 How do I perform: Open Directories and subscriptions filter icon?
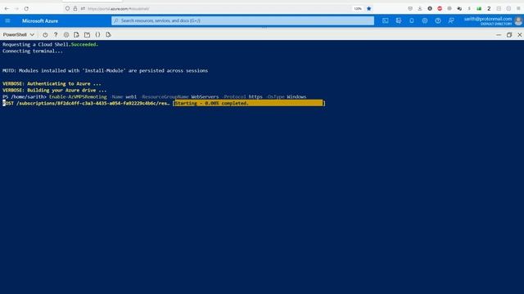(399, 20)
